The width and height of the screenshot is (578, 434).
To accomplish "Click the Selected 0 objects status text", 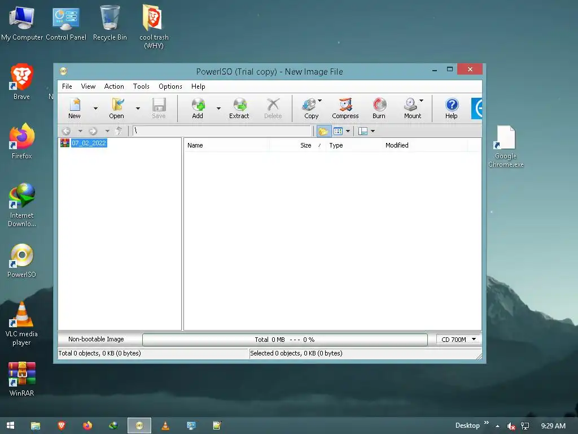I will tap(296, 353).
